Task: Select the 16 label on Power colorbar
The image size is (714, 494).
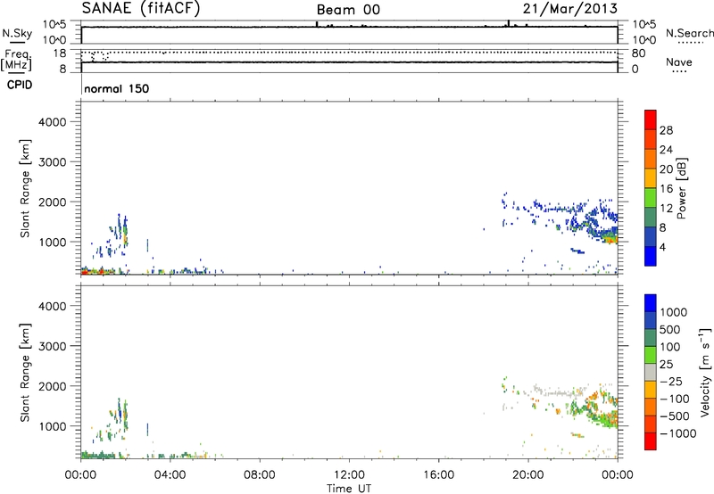Action: point(666,189)
